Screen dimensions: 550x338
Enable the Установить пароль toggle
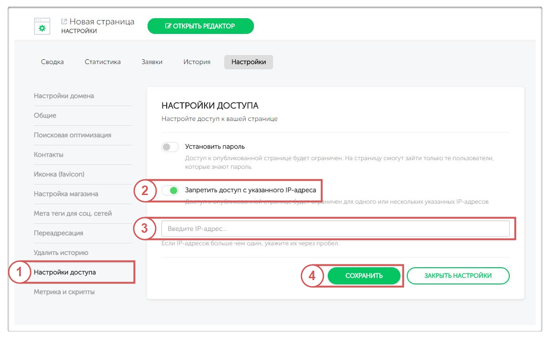click(170, 147)
